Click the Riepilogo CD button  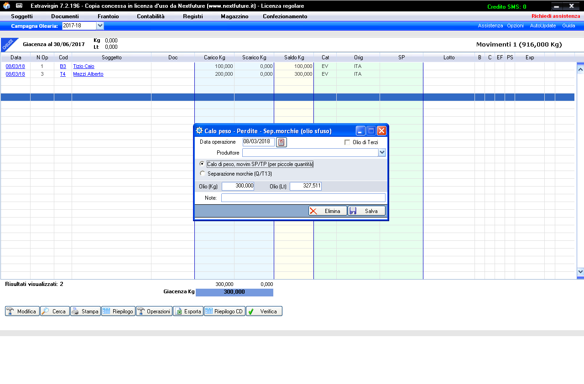pos(224,311)
